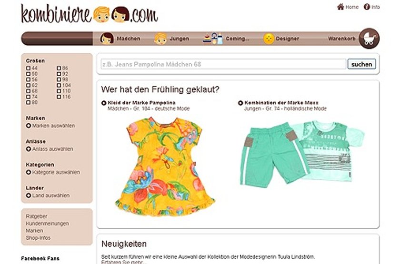Click the yellow button icon beside Designer
The width and height of the screenshot is (400, 264).
tap(269, 39)
